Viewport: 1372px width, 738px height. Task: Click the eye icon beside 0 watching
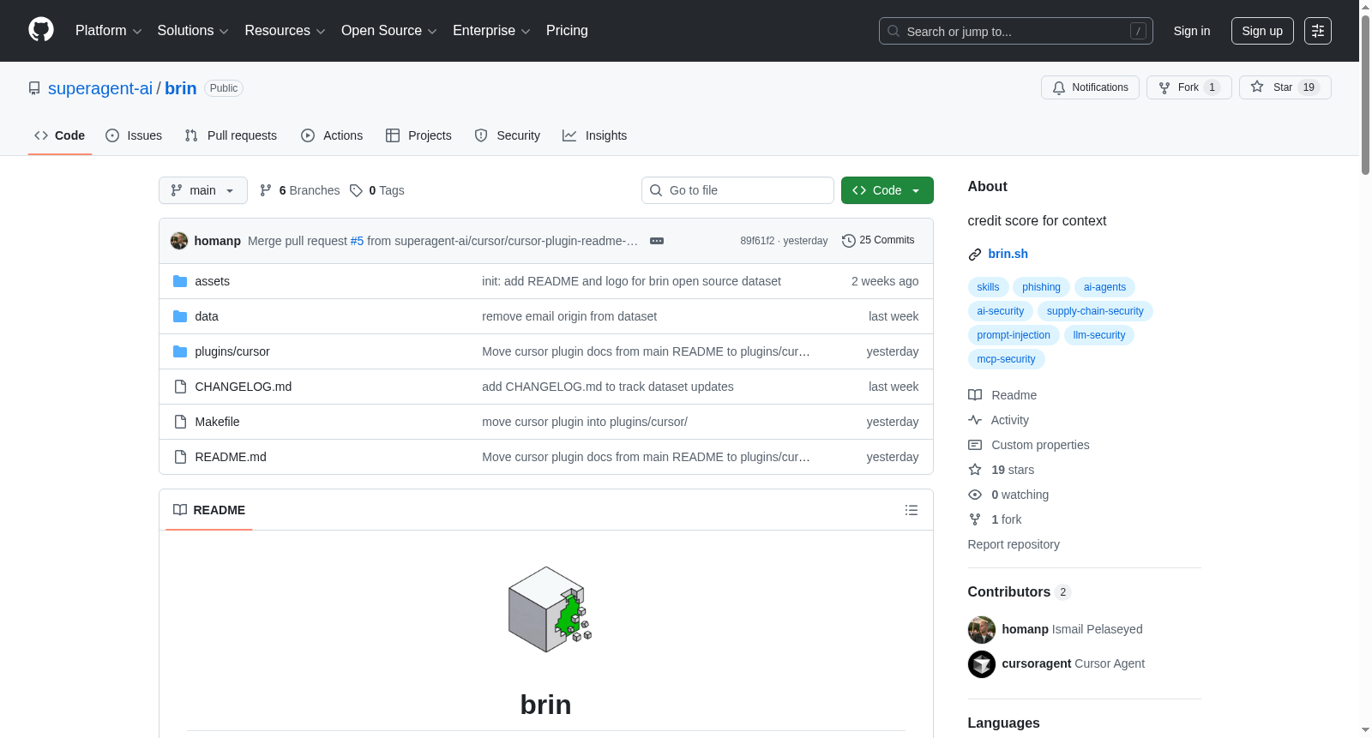pyautogui.click(x=975, y=495)
